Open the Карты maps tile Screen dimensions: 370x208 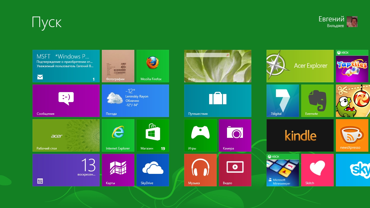pyautogui.click(x=118, y=170)
